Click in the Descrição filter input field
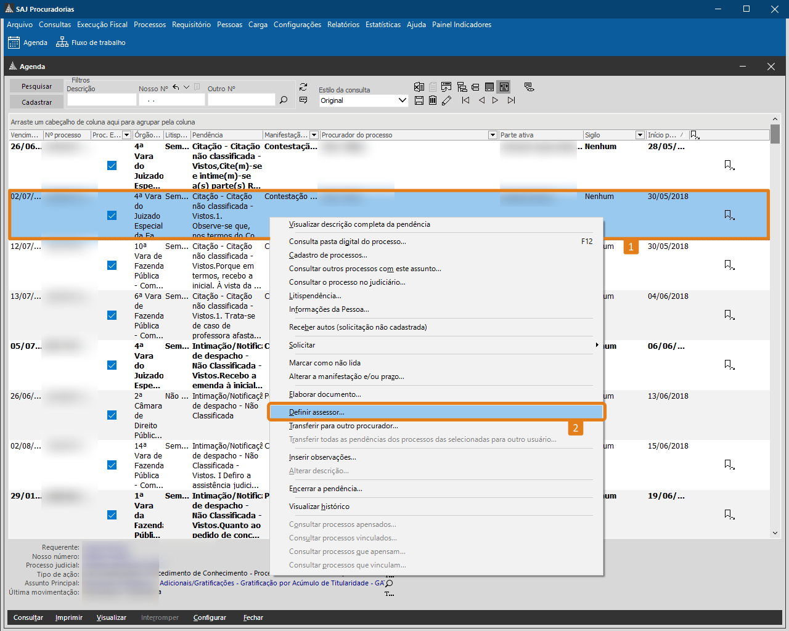The width and height of the screenshot is (789, 631). pyautogui.click(x=101, y=100)
